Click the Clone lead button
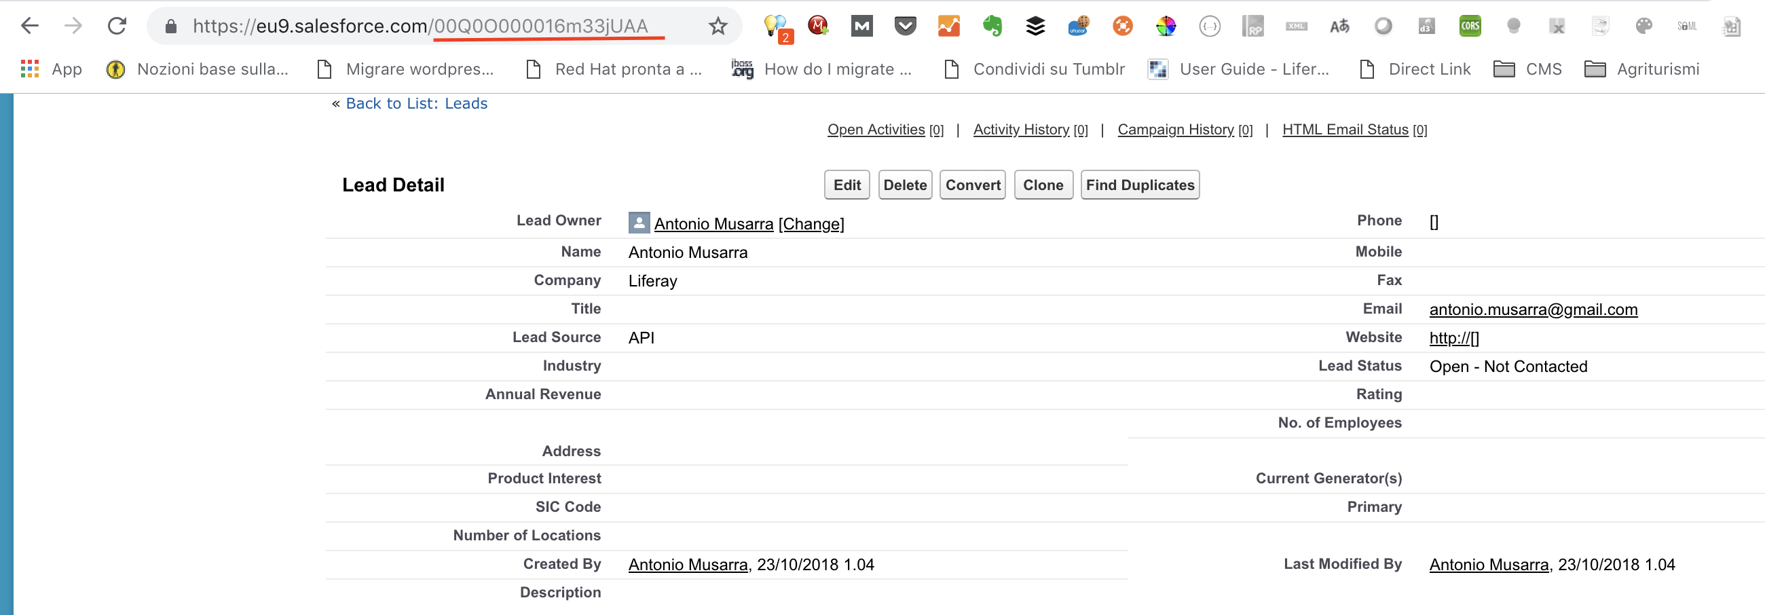This screenshot has width=1765, height=615. [x=1043, y=185]
